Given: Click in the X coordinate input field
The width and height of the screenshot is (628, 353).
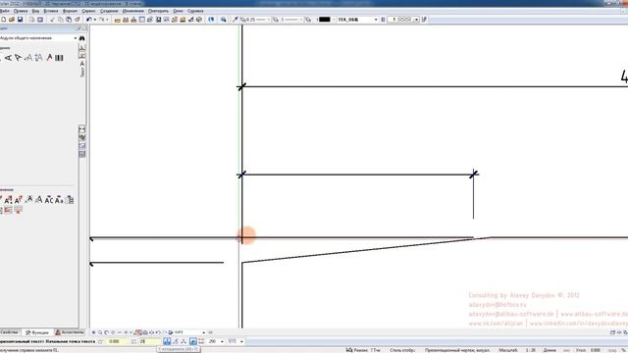Looking at the screenshot, I should [x=117, y=341].
